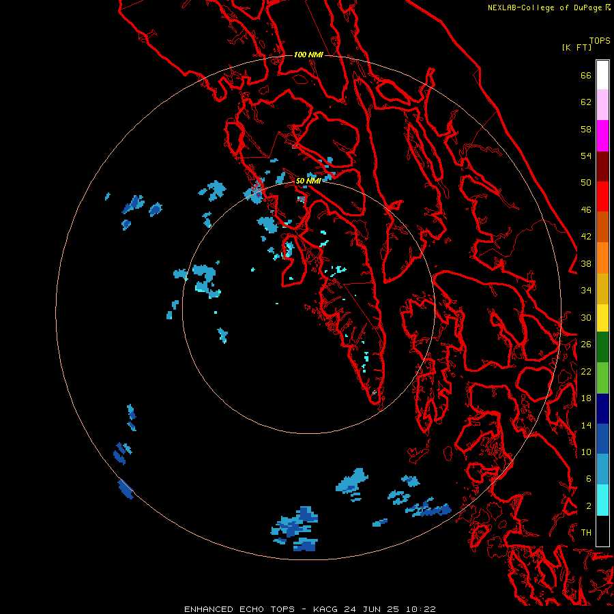
Task: Click the '58' legend value label
Action: (586, 129)
